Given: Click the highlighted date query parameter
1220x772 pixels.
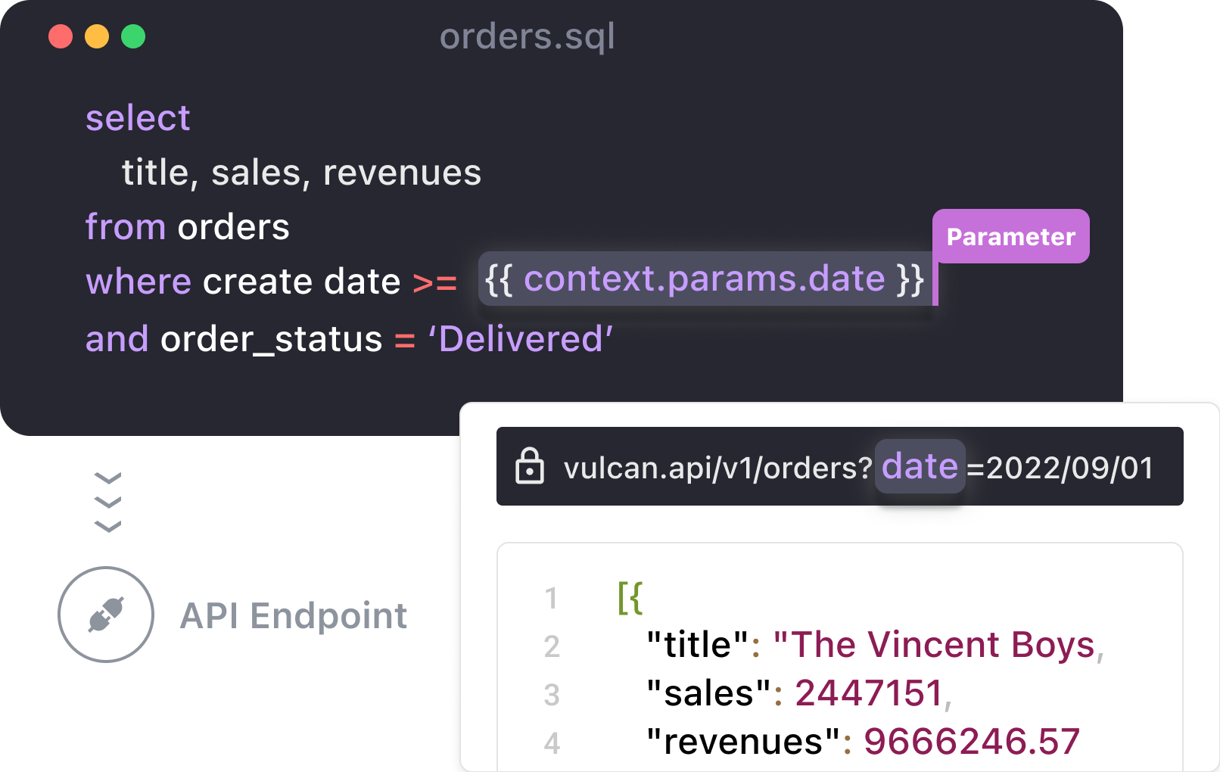Looking at the screenshot, I should point(920,466).
